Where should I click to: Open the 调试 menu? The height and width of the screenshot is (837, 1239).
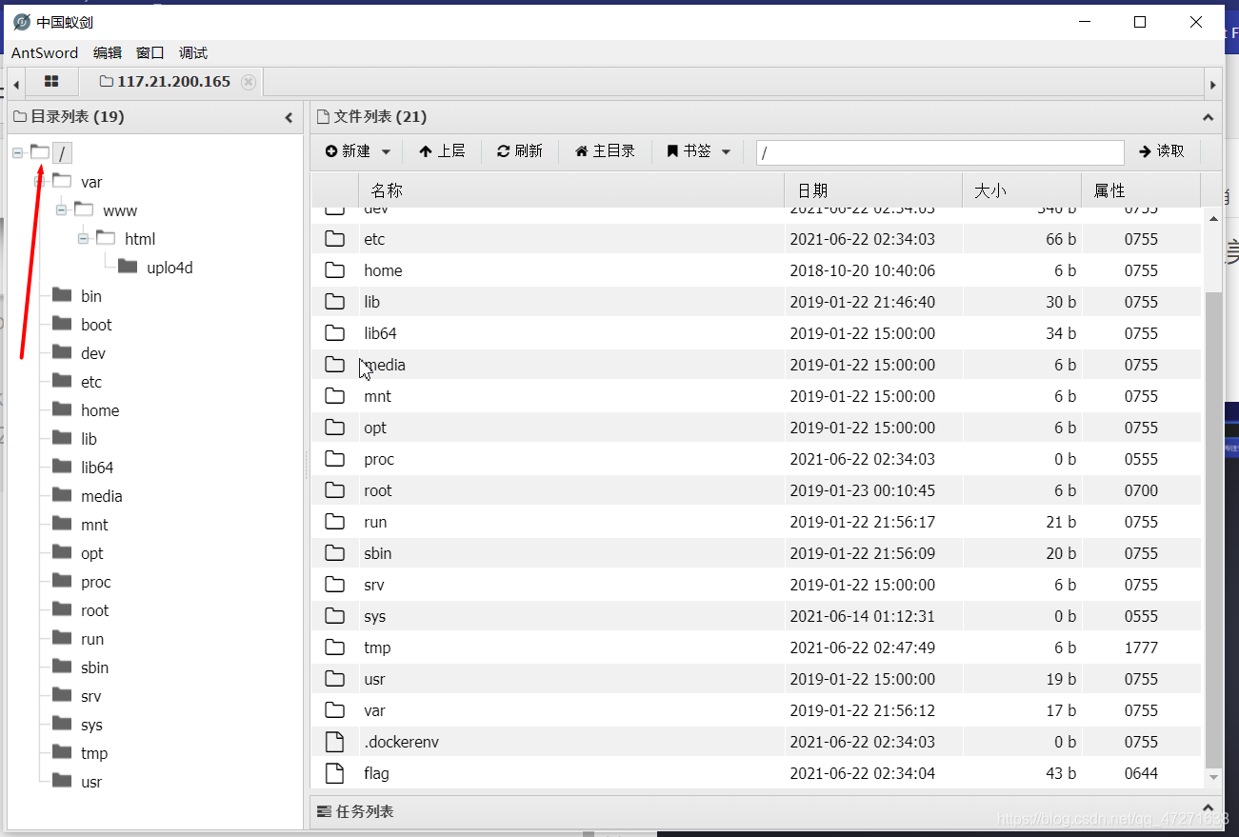coord(193,53)
